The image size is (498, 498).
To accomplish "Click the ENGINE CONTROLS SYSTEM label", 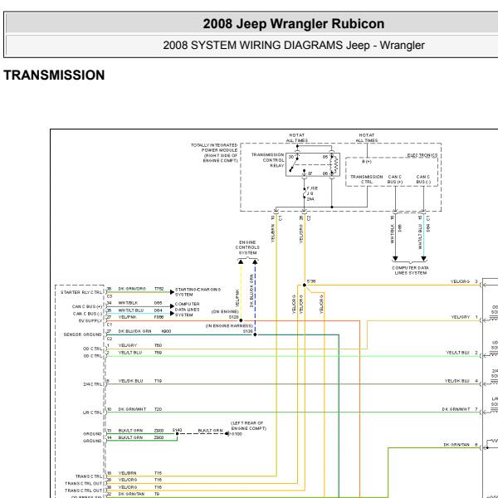I will pos(247,247).
